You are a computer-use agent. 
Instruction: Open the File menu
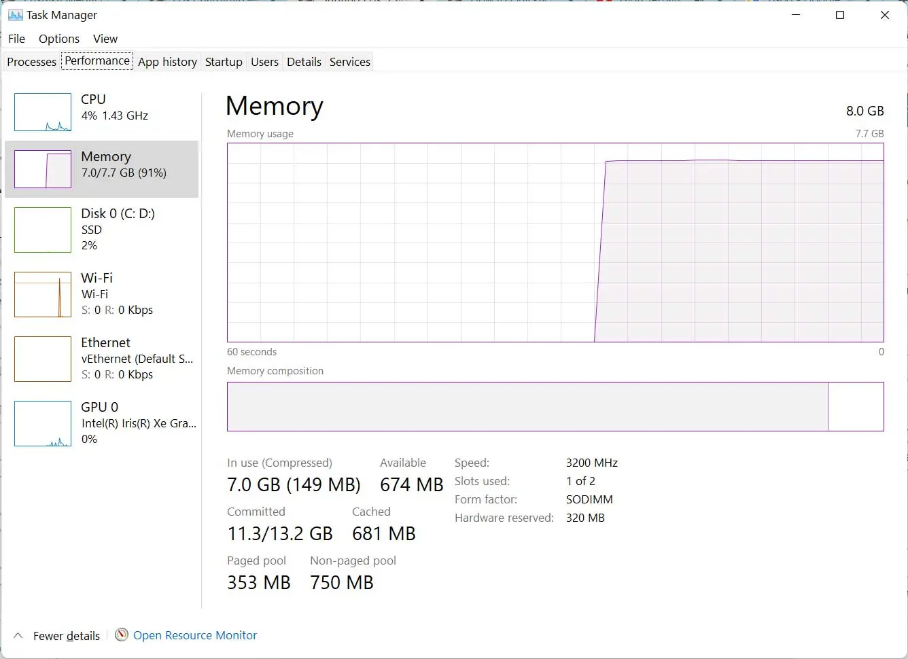pos(16,39)
